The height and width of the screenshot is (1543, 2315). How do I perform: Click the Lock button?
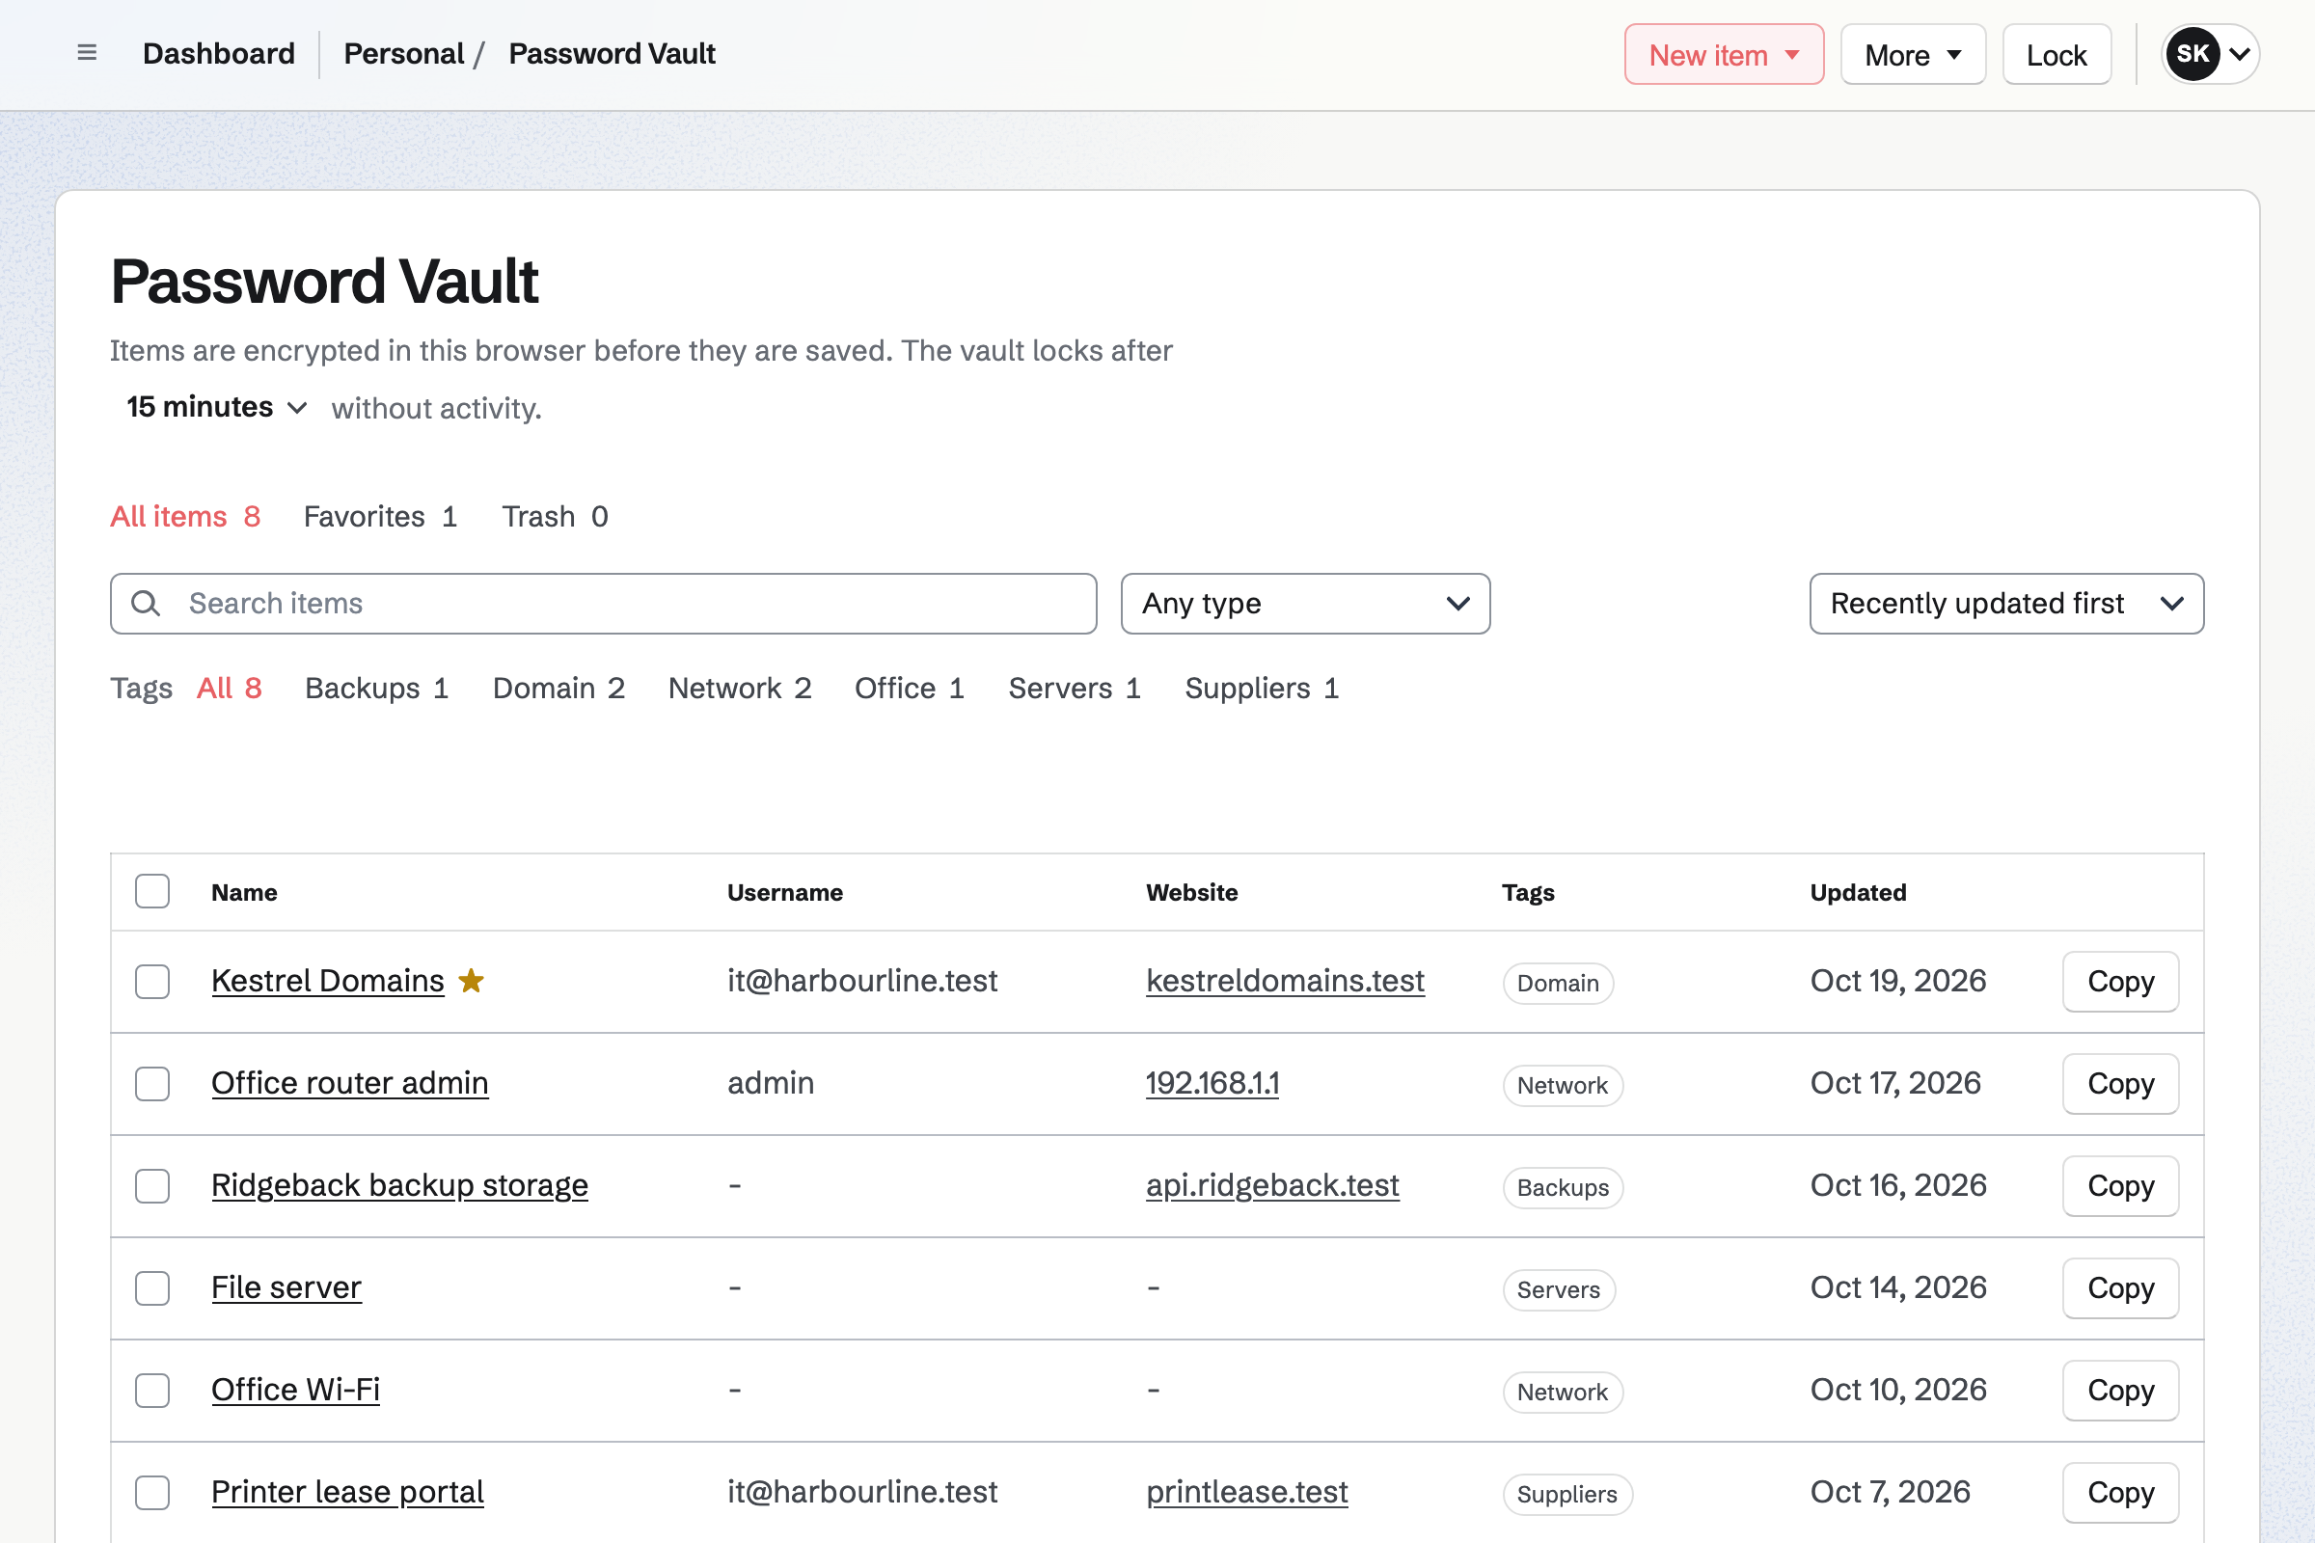pos(2056,54)
